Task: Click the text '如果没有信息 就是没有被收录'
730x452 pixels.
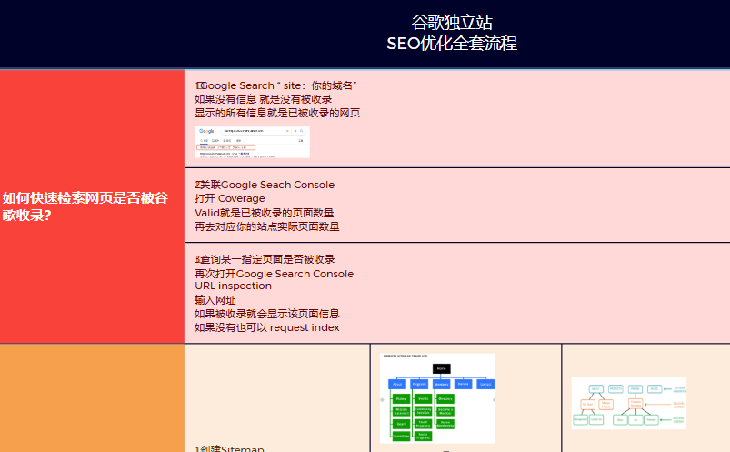Action: 263,99
